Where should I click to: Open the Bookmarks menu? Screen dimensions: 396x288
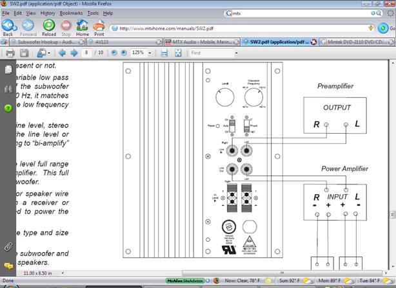click(71, 13)
